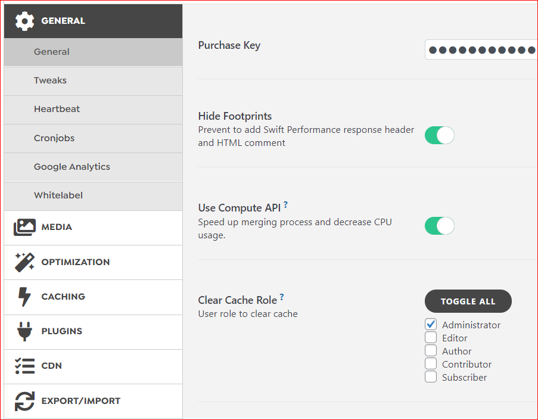Select the MEDIA section icon
The width and height of the screenshot is (538, 420).
point(24,227)
